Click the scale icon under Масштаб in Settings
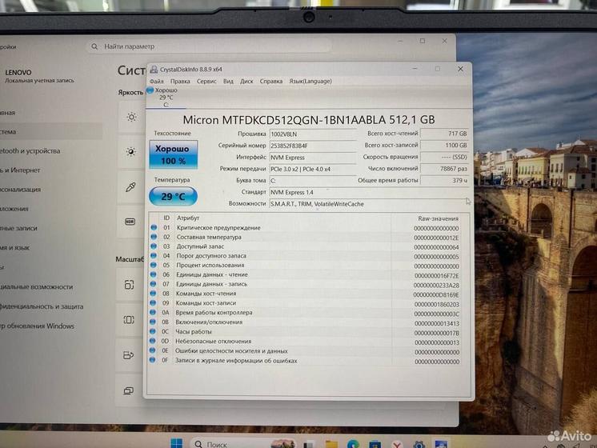The height and width of the screenshot is (448, 597). pos(129,284)
